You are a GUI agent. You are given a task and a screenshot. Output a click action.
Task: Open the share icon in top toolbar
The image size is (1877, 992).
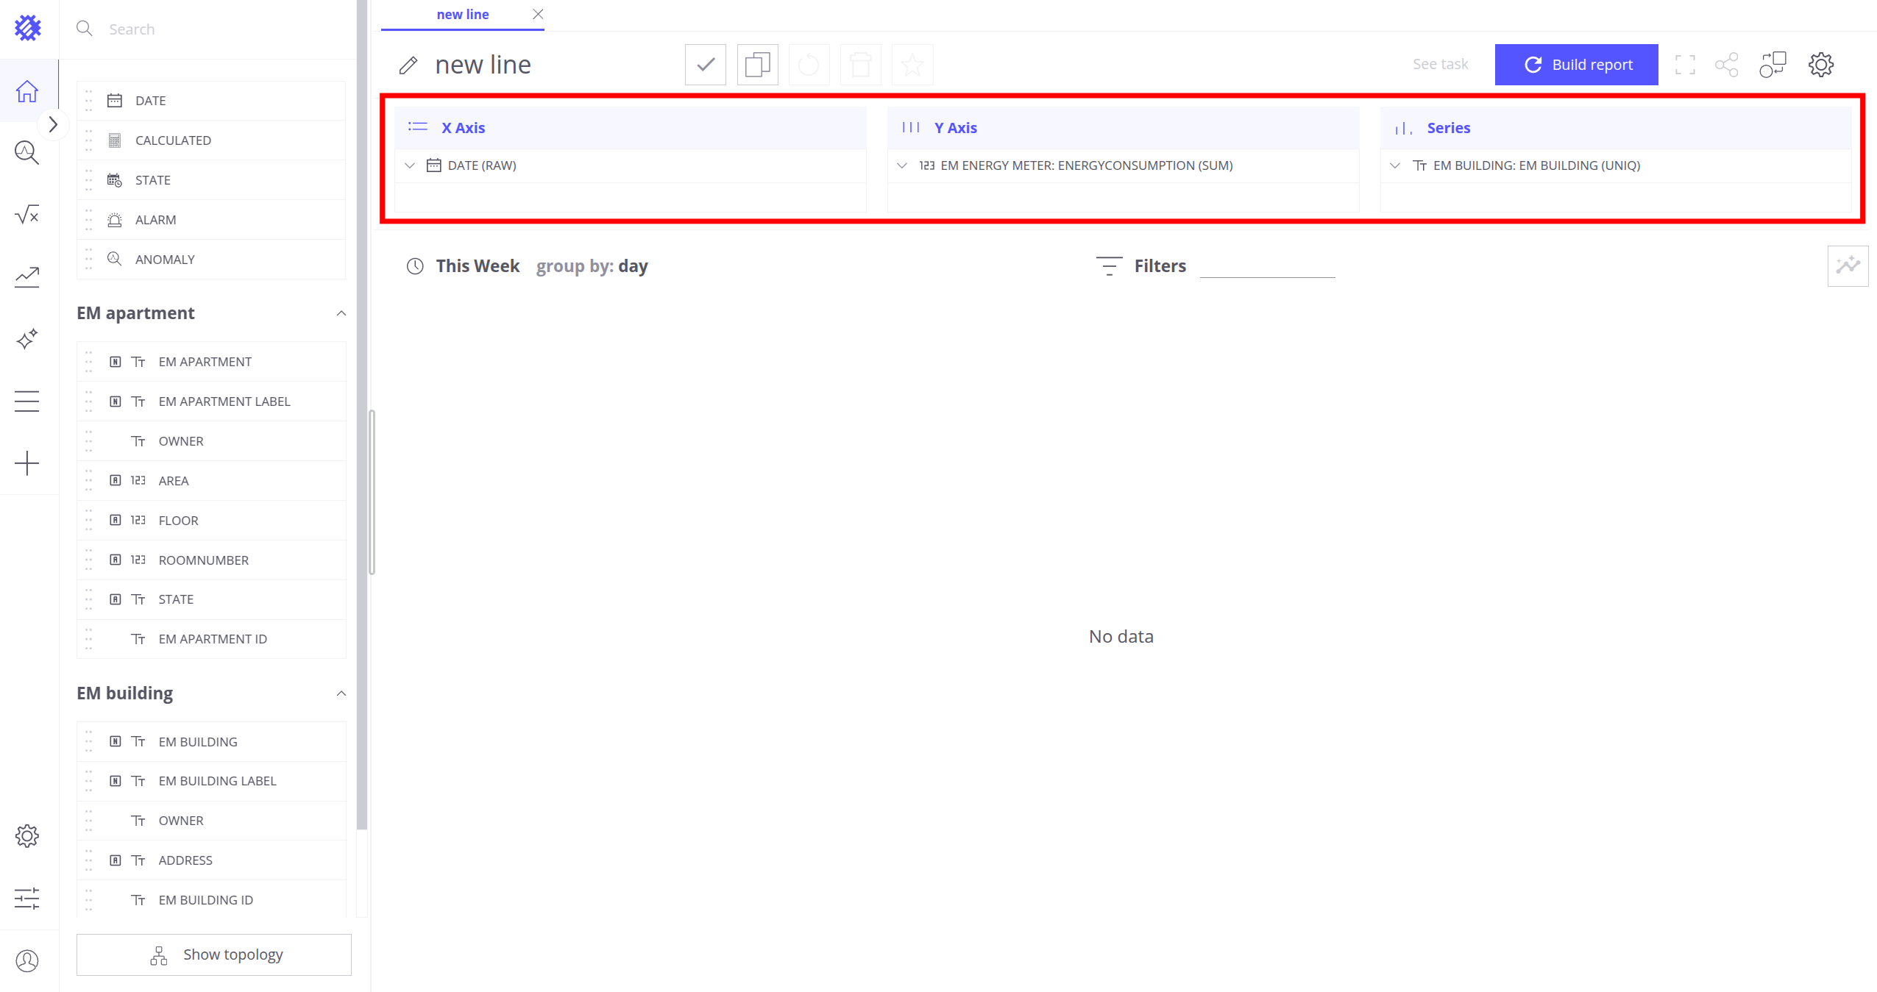[x=1726, y=65]
